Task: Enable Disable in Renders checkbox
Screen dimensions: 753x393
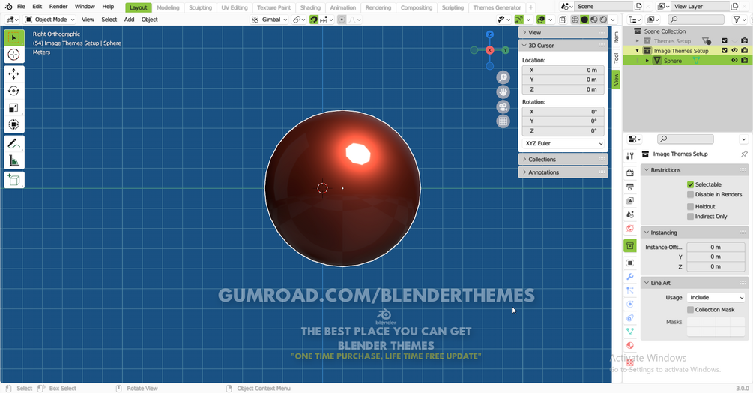Action: (x=690, y=194)
